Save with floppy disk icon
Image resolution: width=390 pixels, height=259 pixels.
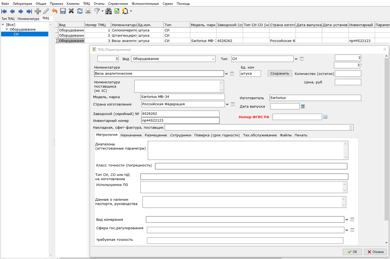63,11
